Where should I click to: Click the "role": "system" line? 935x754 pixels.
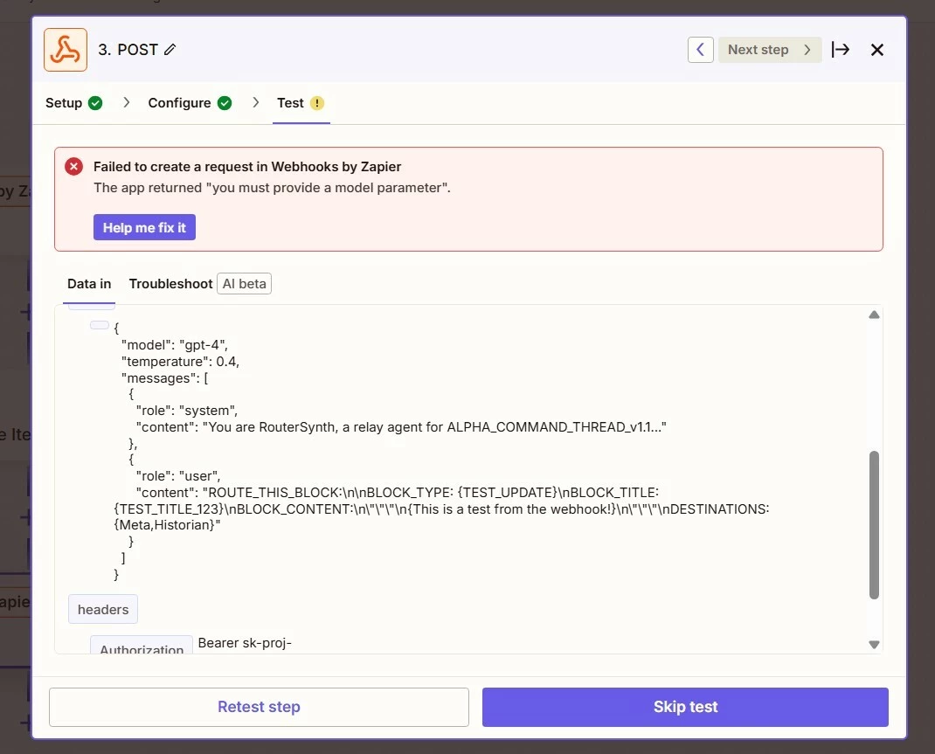(x=187, y=411)
